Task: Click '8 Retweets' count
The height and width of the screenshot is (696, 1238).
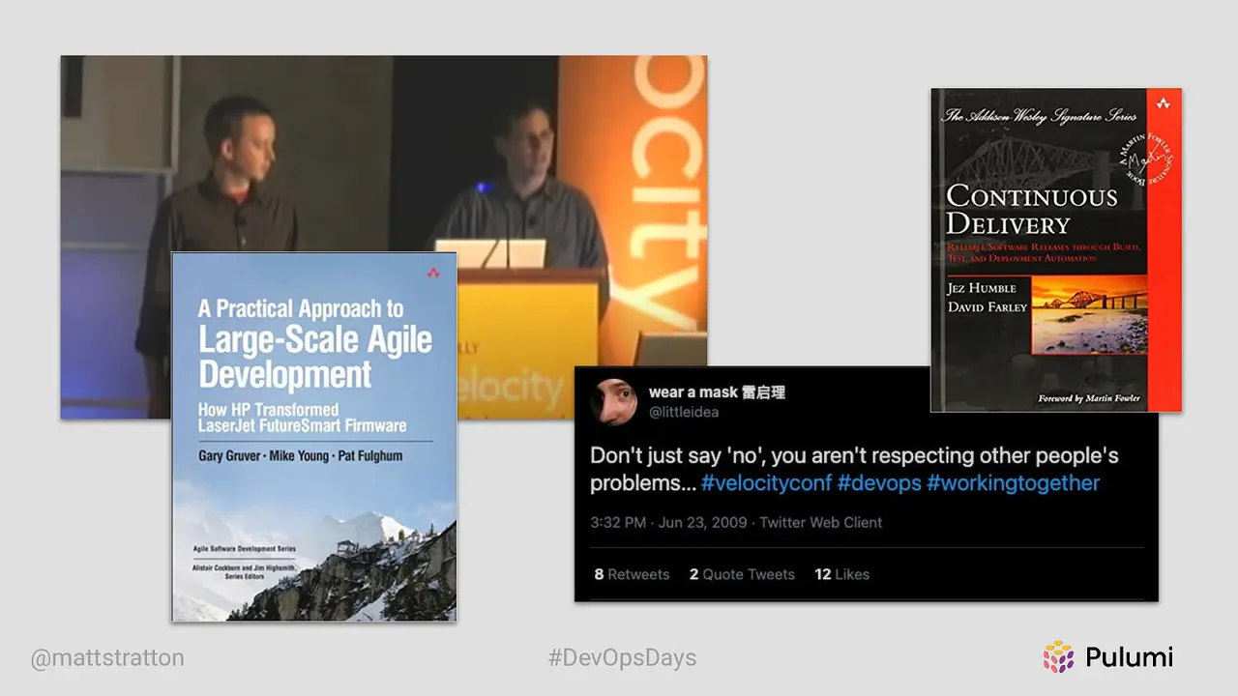Action: tap(632, 574)
